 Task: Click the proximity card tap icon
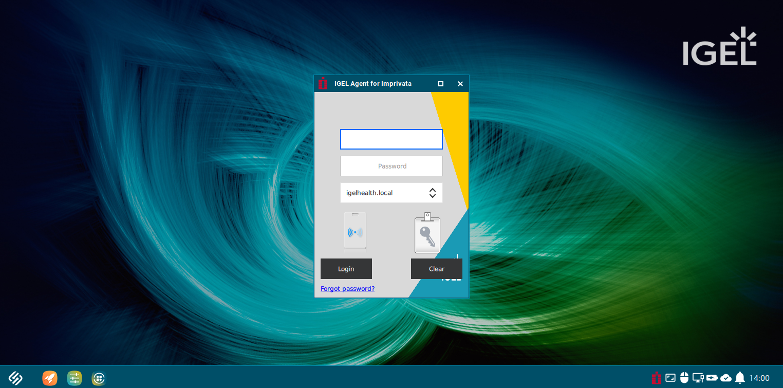click(356, 231)
